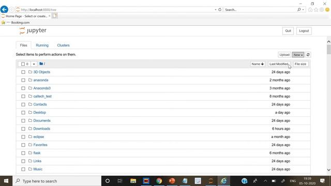This screenshot has width=331, height=186.
Task: Open new browser tab button
Action: (x=55, y=16)
